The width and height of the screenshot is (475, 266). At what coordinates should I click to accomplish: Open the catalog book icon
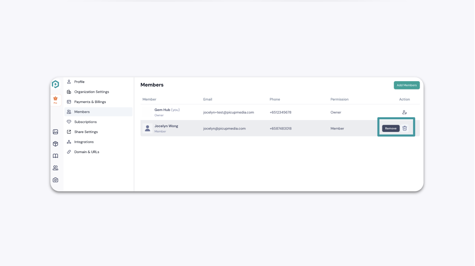(56, 156)
